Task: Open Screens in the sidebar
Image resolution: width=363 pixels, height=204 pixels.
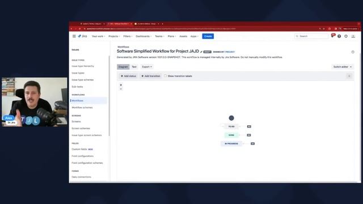Action: pyautogui.click(x=76, y=121)
